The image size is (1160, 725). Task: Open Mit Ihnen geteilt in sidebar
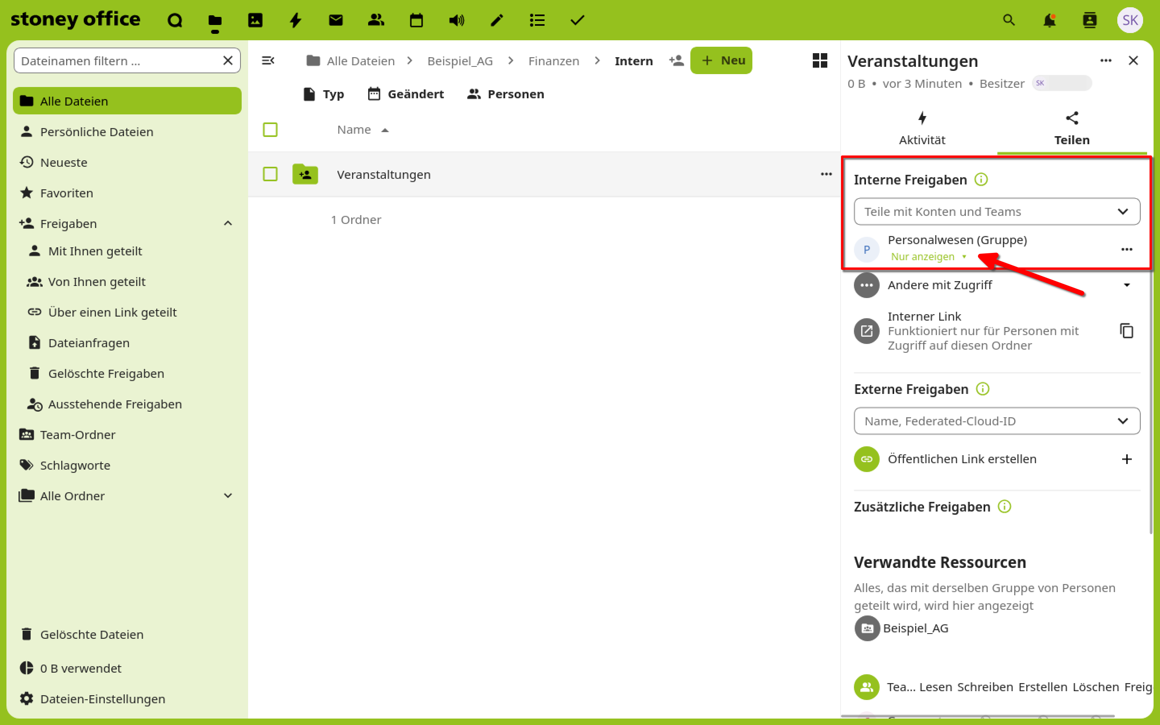pos(95,251)
